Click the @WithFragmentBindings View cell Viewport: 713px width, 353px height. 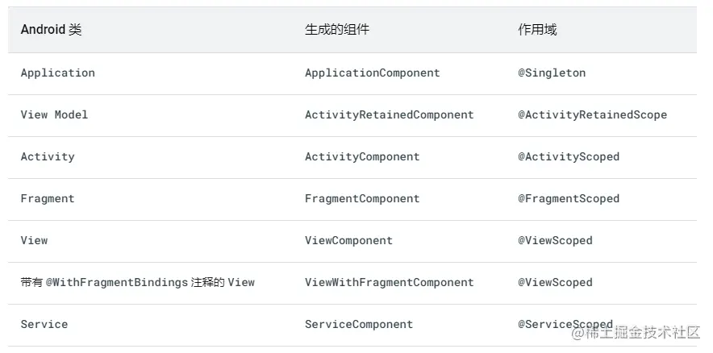tap(137, 283)
